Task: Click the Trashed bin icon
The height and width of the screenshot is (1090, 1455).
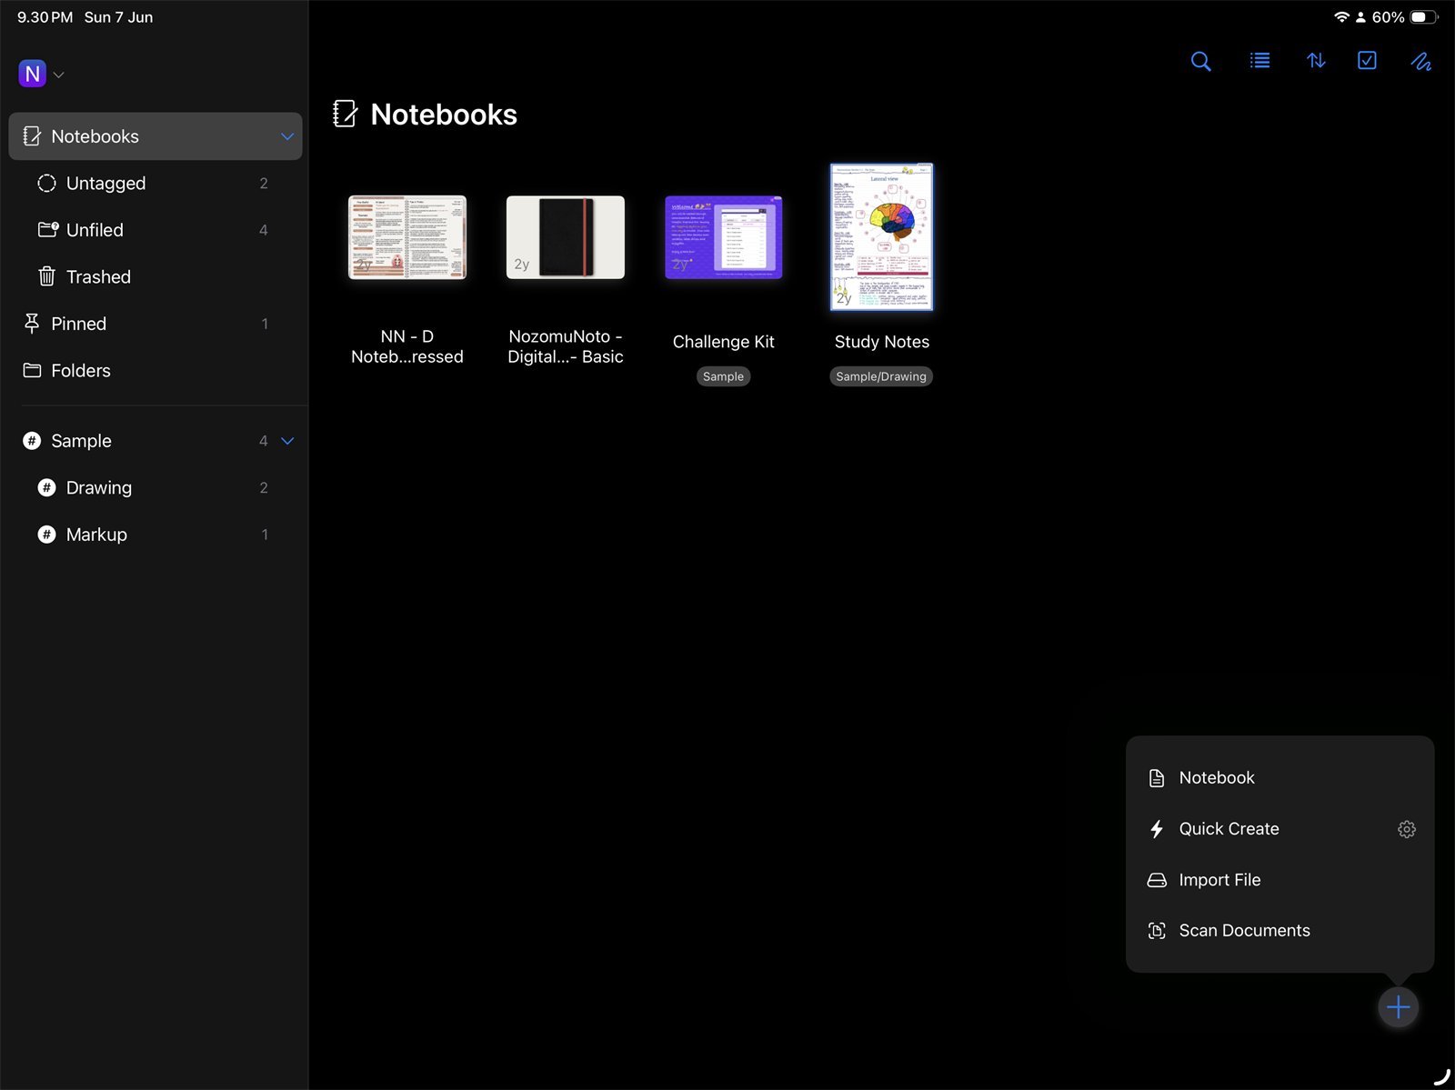Action: 46,276
